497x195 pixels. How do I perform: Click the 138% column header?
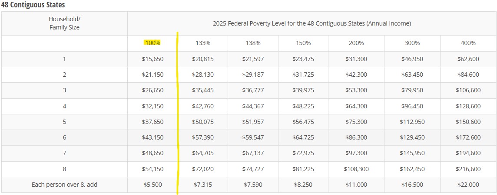pyautogui.click(x=253, y=43)
